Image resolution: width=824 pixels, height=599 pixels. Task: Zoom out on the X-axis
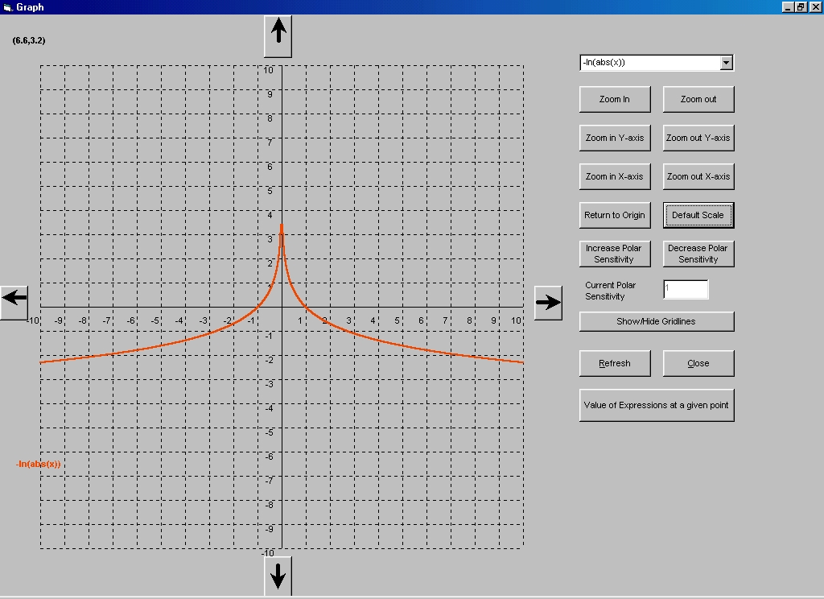click(698, 176)
